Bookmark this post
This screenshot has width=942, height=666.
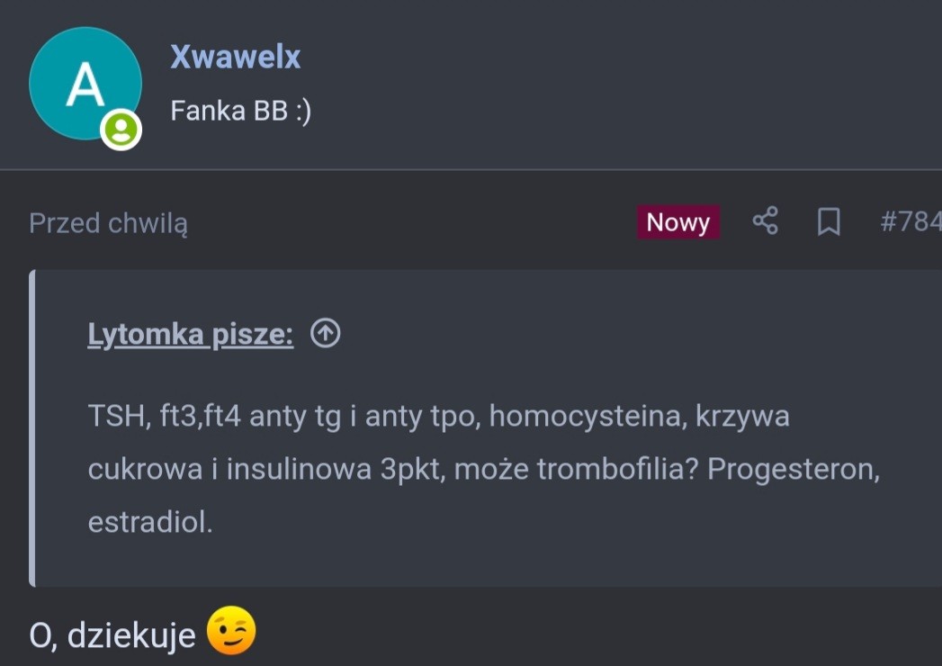828,221
